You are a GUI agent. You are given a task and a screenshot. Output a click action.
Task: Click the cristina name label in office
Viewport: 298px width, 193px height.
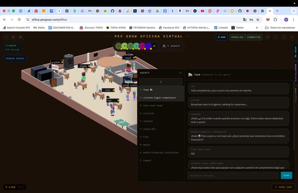click(x=57, y=62)
